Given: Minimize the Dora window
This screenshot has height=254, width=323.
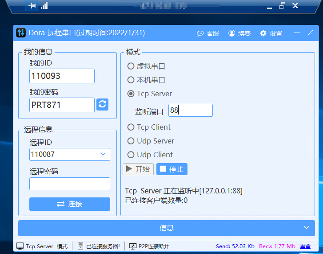Looking at the screenshot, I should [x=297, y=33].
